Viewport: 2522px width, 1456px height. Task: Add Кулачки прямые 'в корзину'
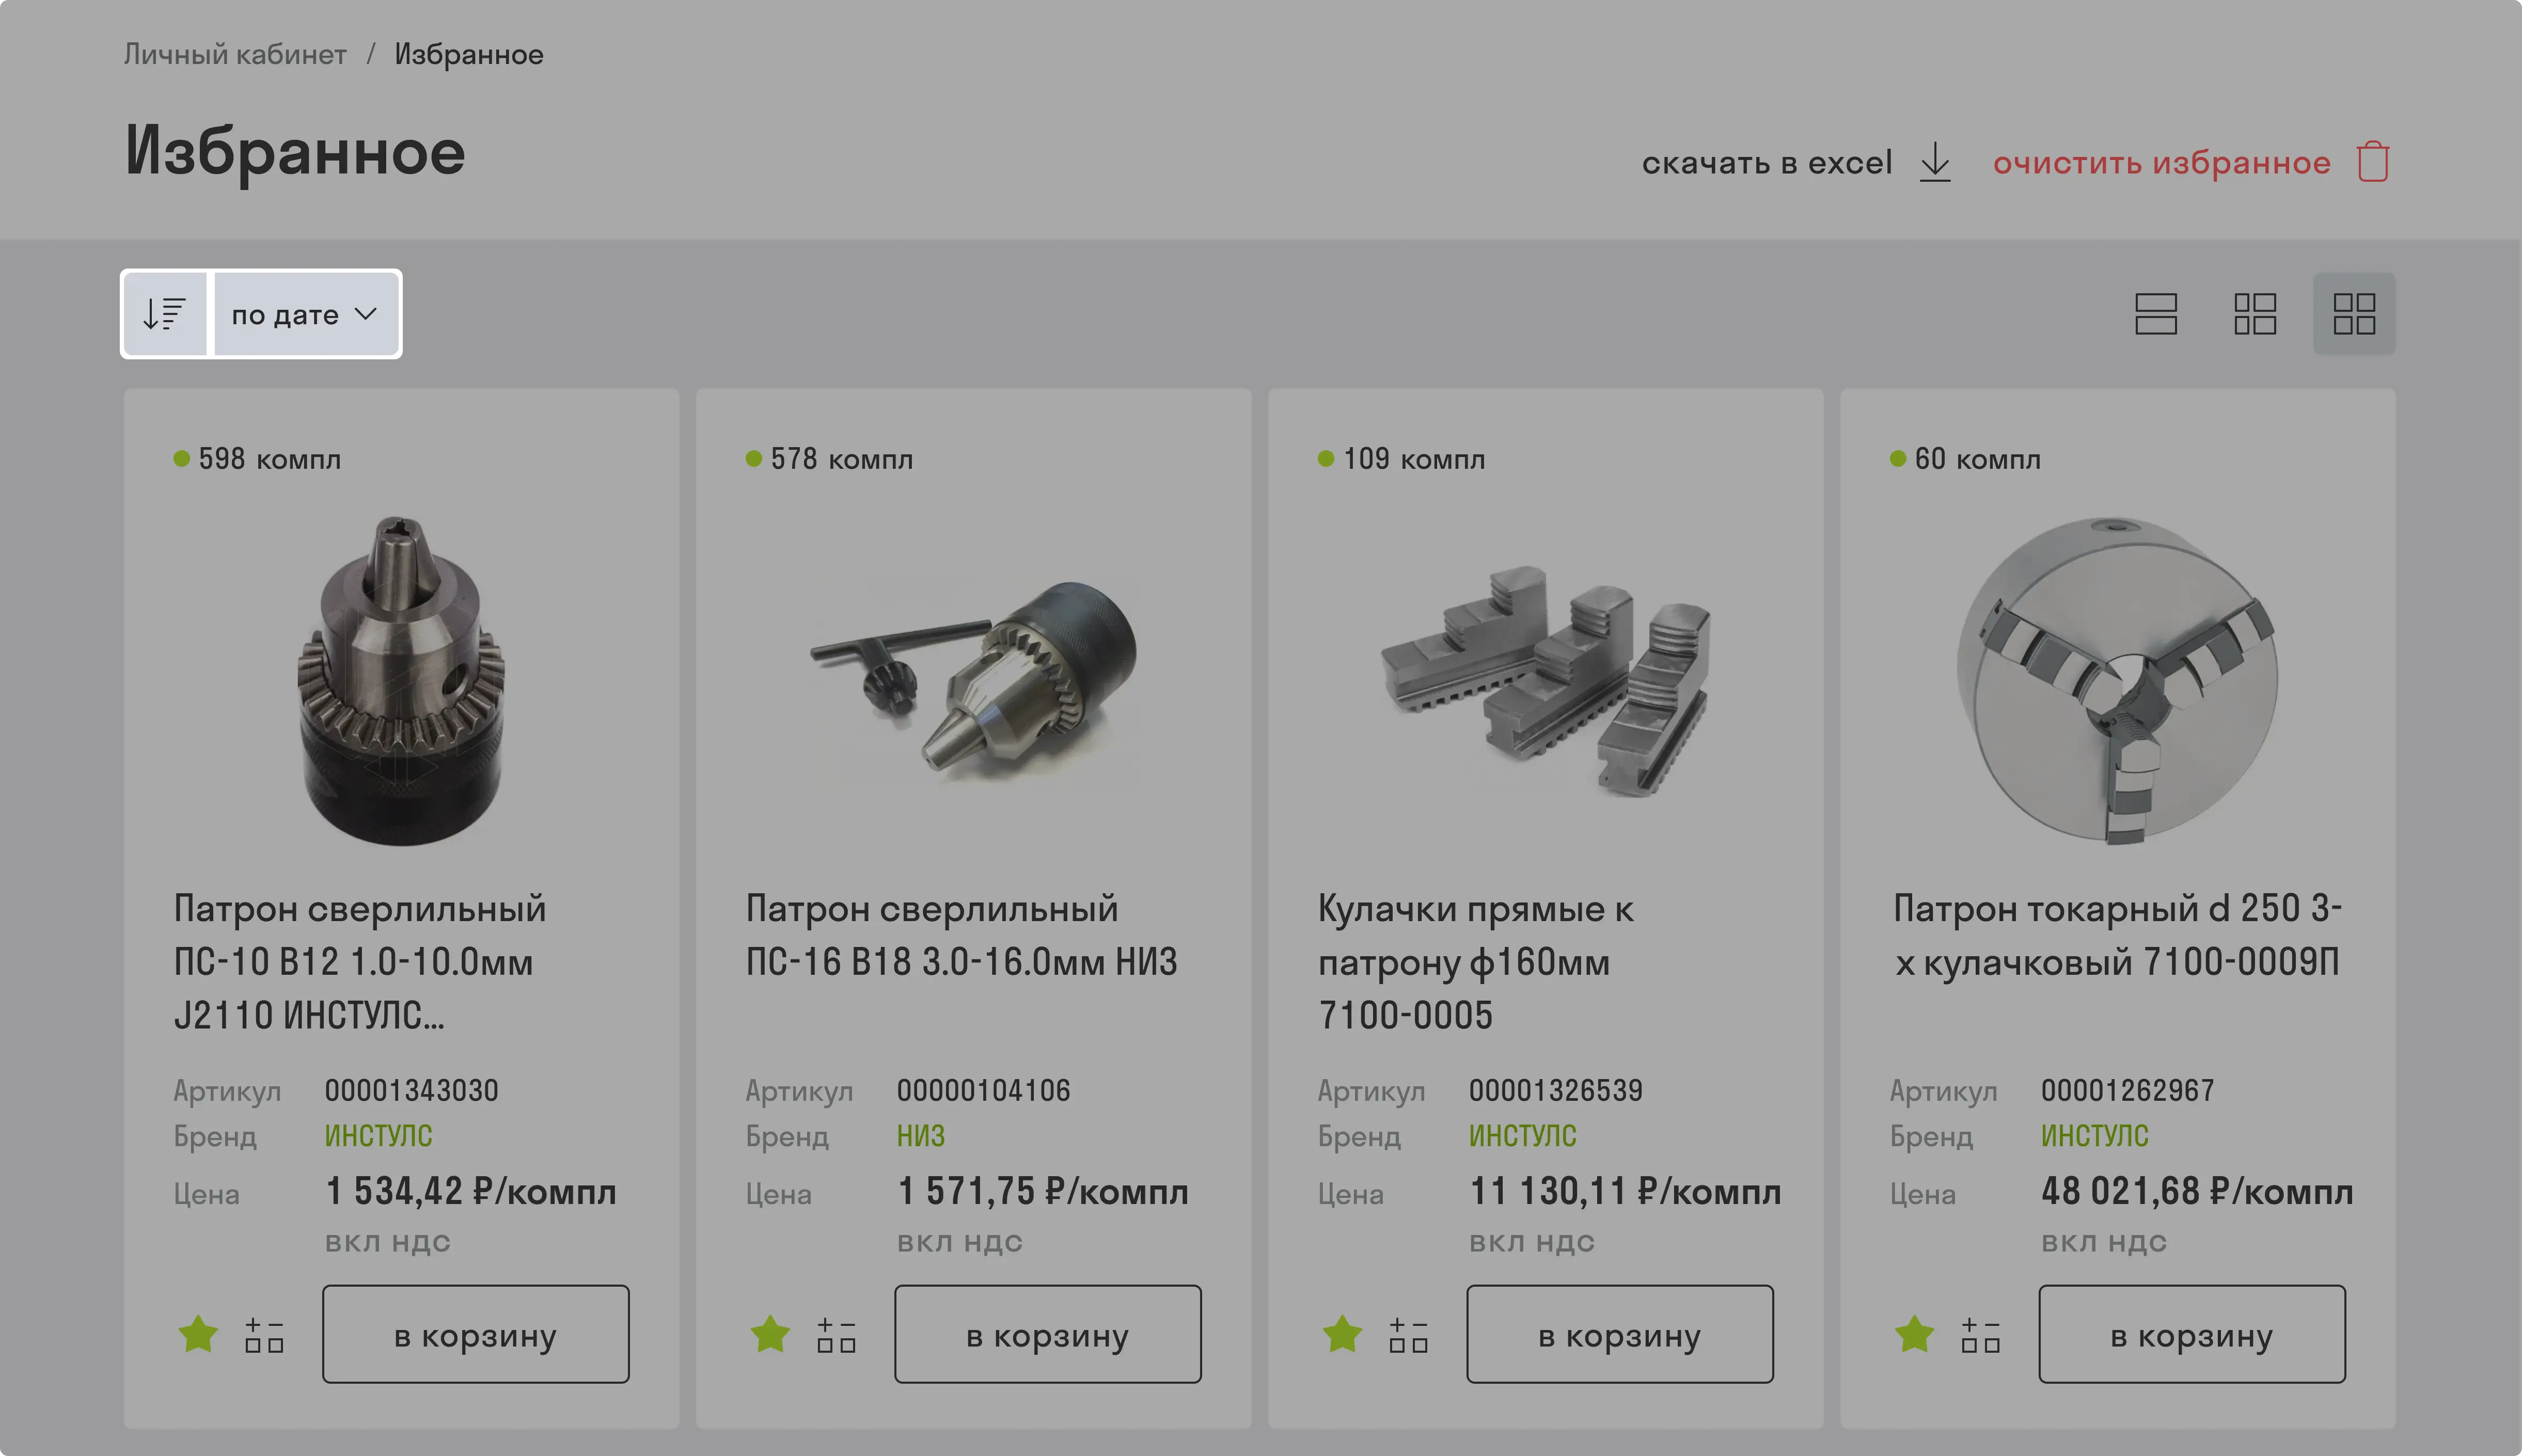tap(1620, 1334)
